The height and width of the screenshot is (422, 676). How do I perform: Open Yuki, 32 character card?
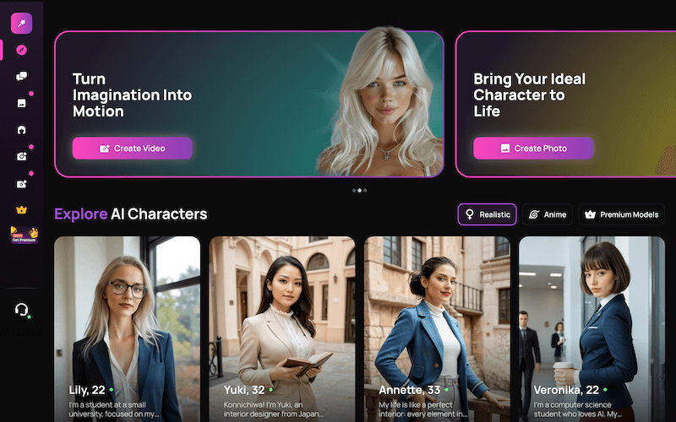coord(282,329)
